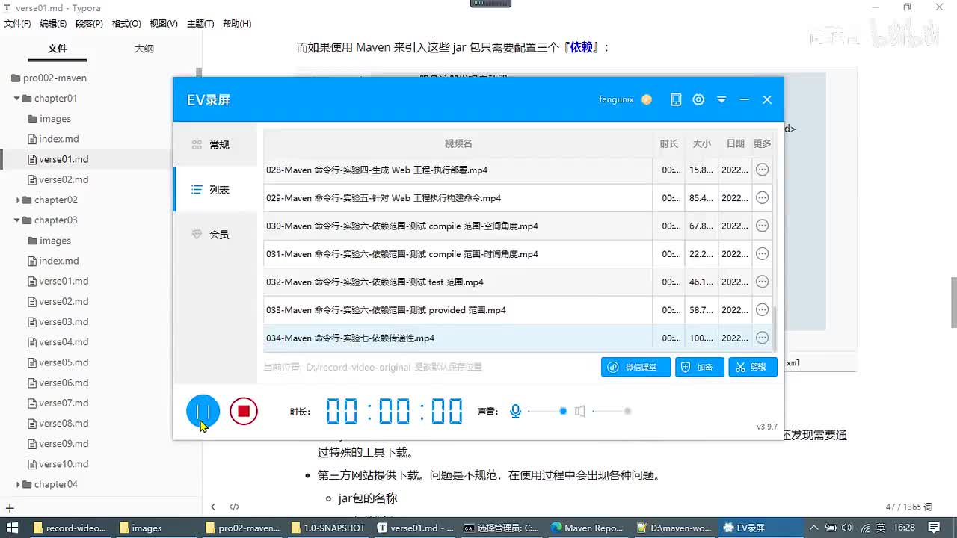Open the Maven Repo browser taskbar item
The height and width of the screenshot is (538, 957).
coord(587,528)
